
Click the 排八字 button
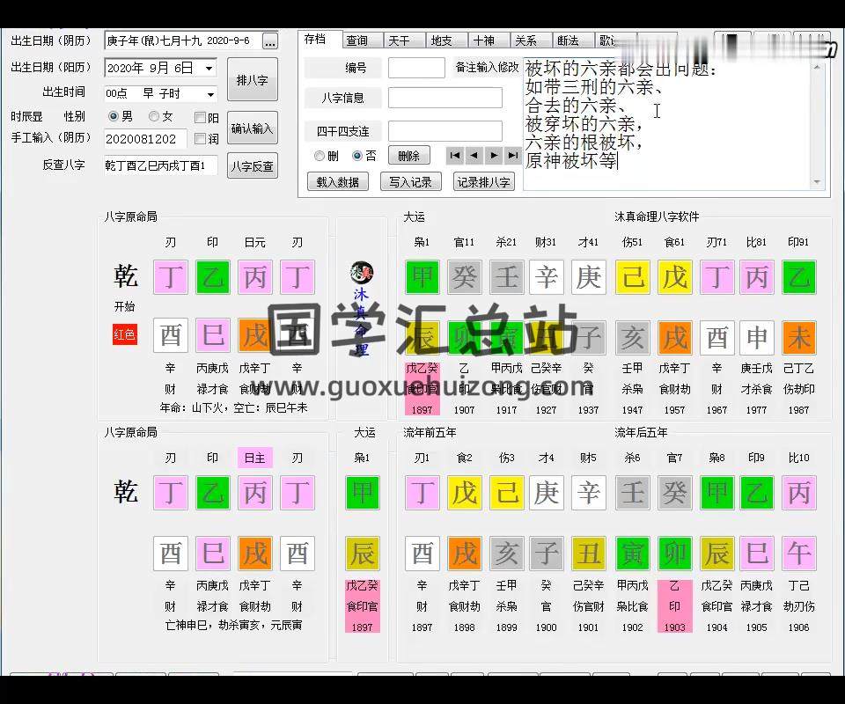pyautogui.click(x=252, y=81)
